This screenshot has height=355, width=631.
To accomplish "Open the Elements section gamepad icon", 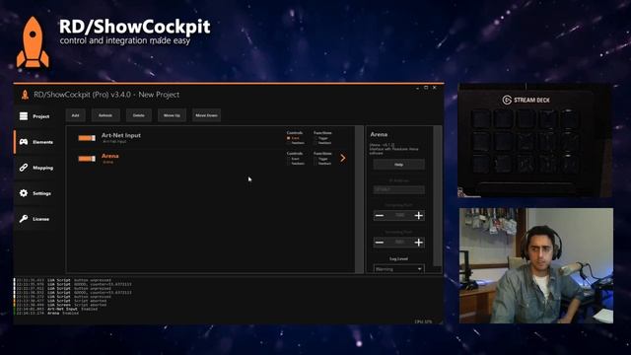I will (24, 142).
